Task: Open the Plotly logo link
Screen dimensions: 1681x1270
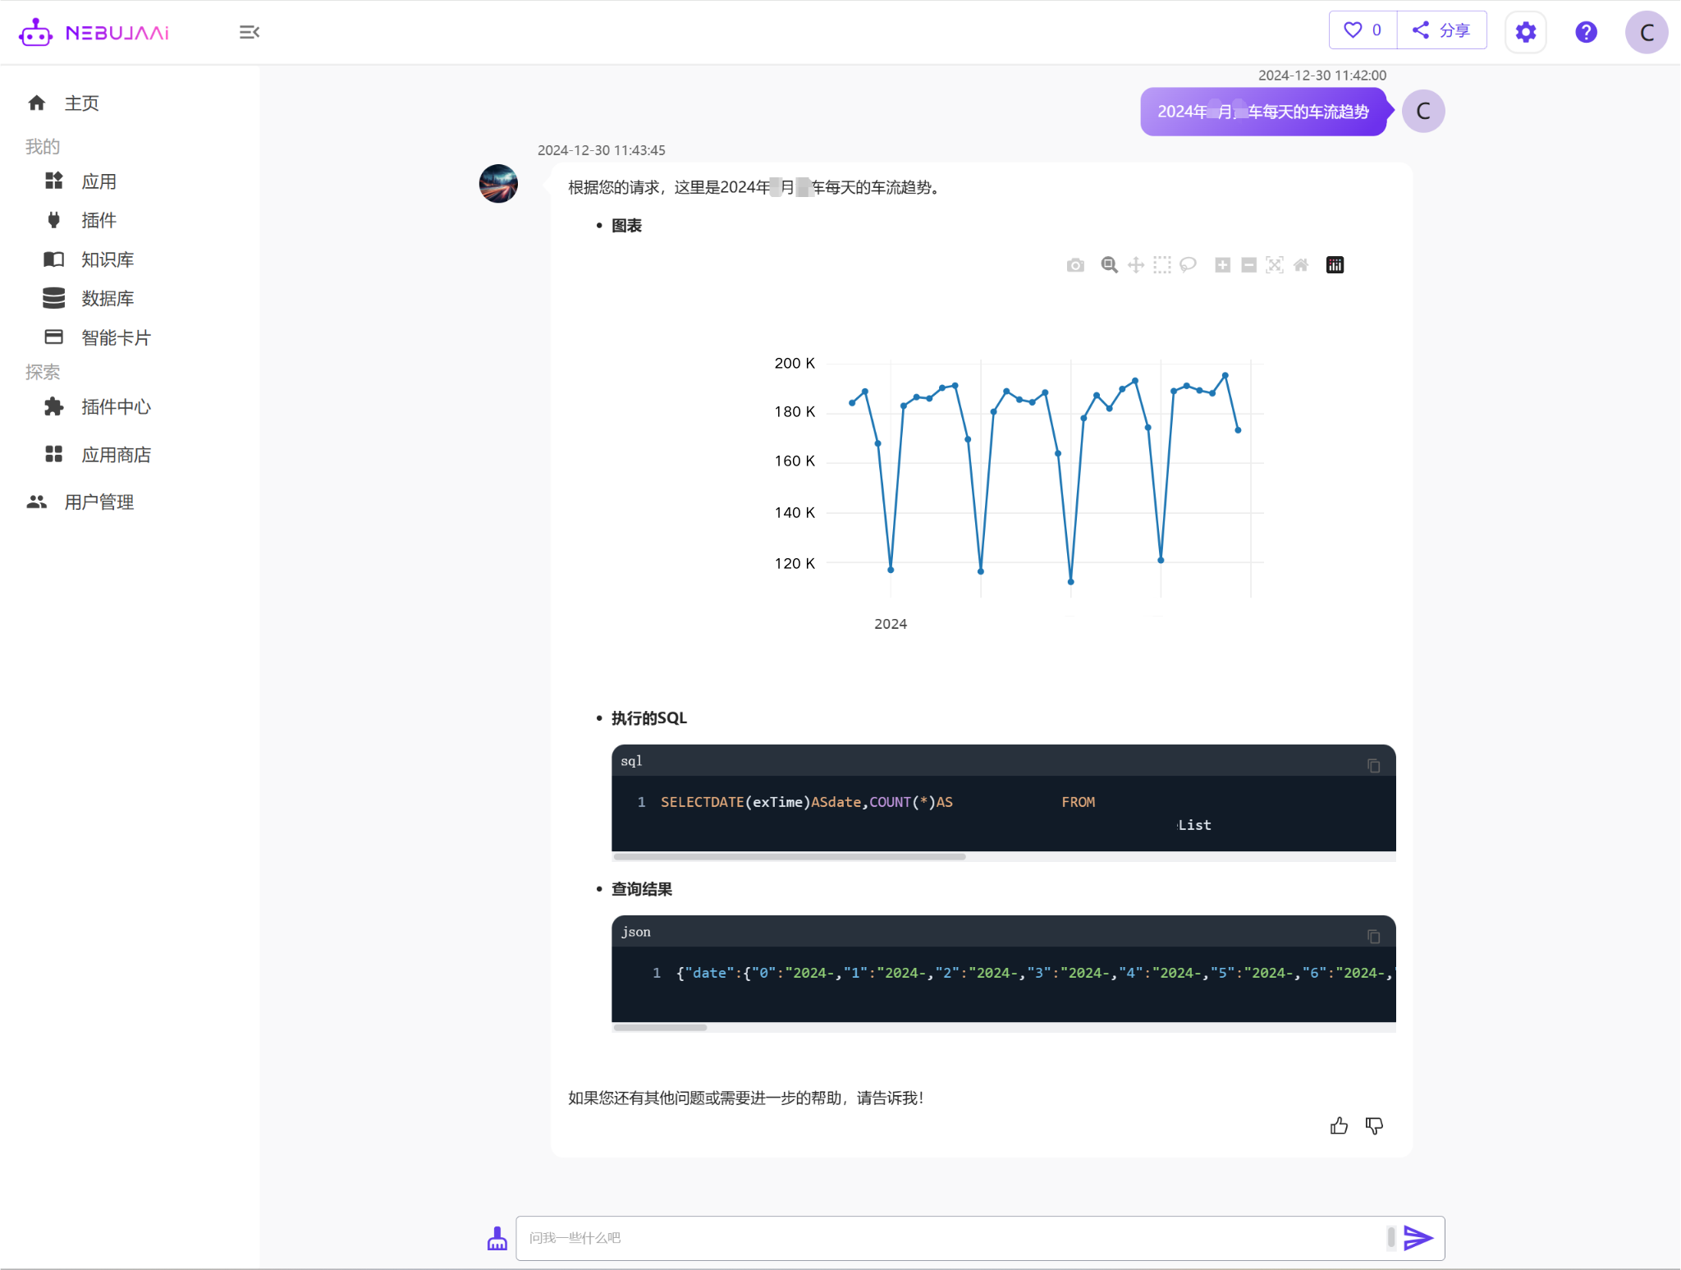Action: tap(1335, 265)
